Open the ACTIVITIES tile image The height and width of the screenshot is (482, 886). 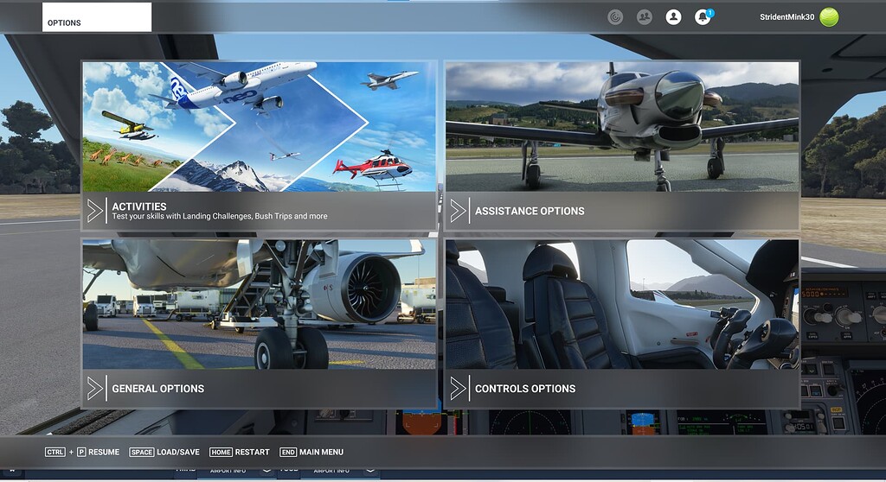point(260,126)
